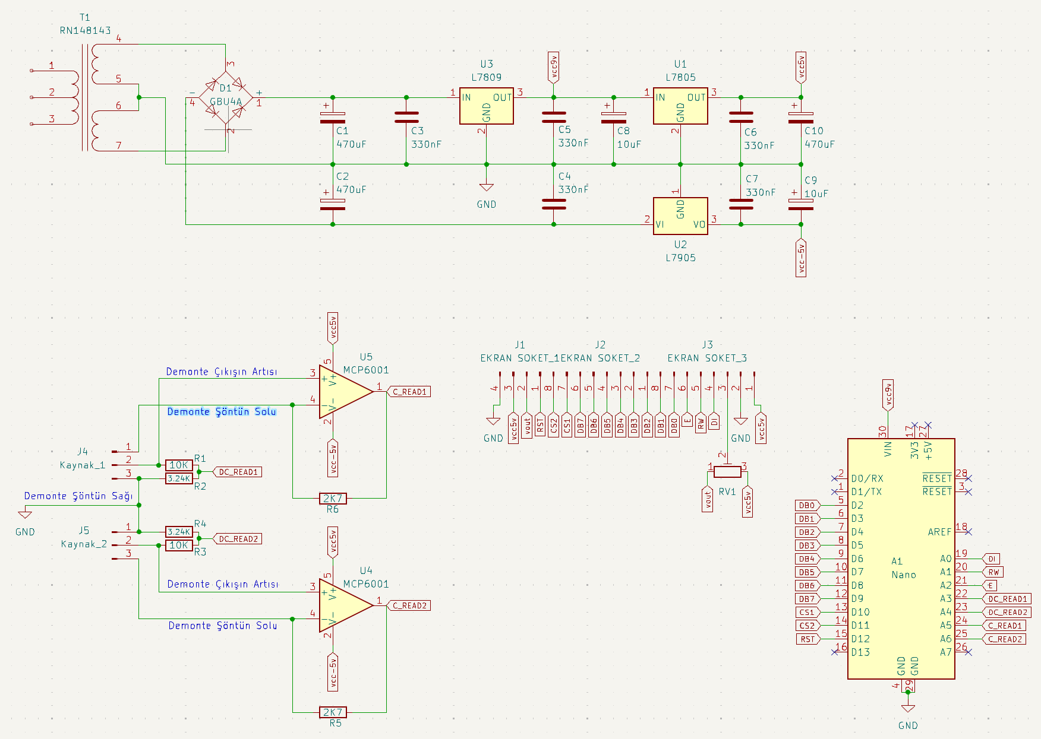
Task: Select the RST label at Nano D12
Action: (x=808, y=639)
